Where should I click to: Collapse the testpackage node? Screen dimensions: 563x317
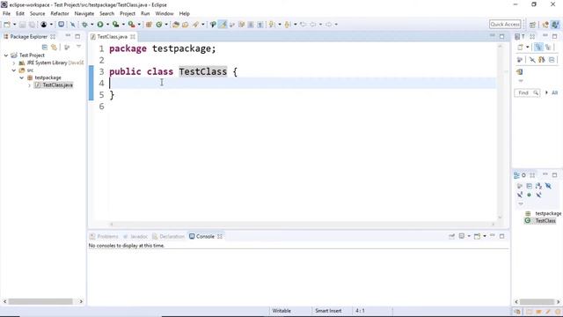point(21,77)
